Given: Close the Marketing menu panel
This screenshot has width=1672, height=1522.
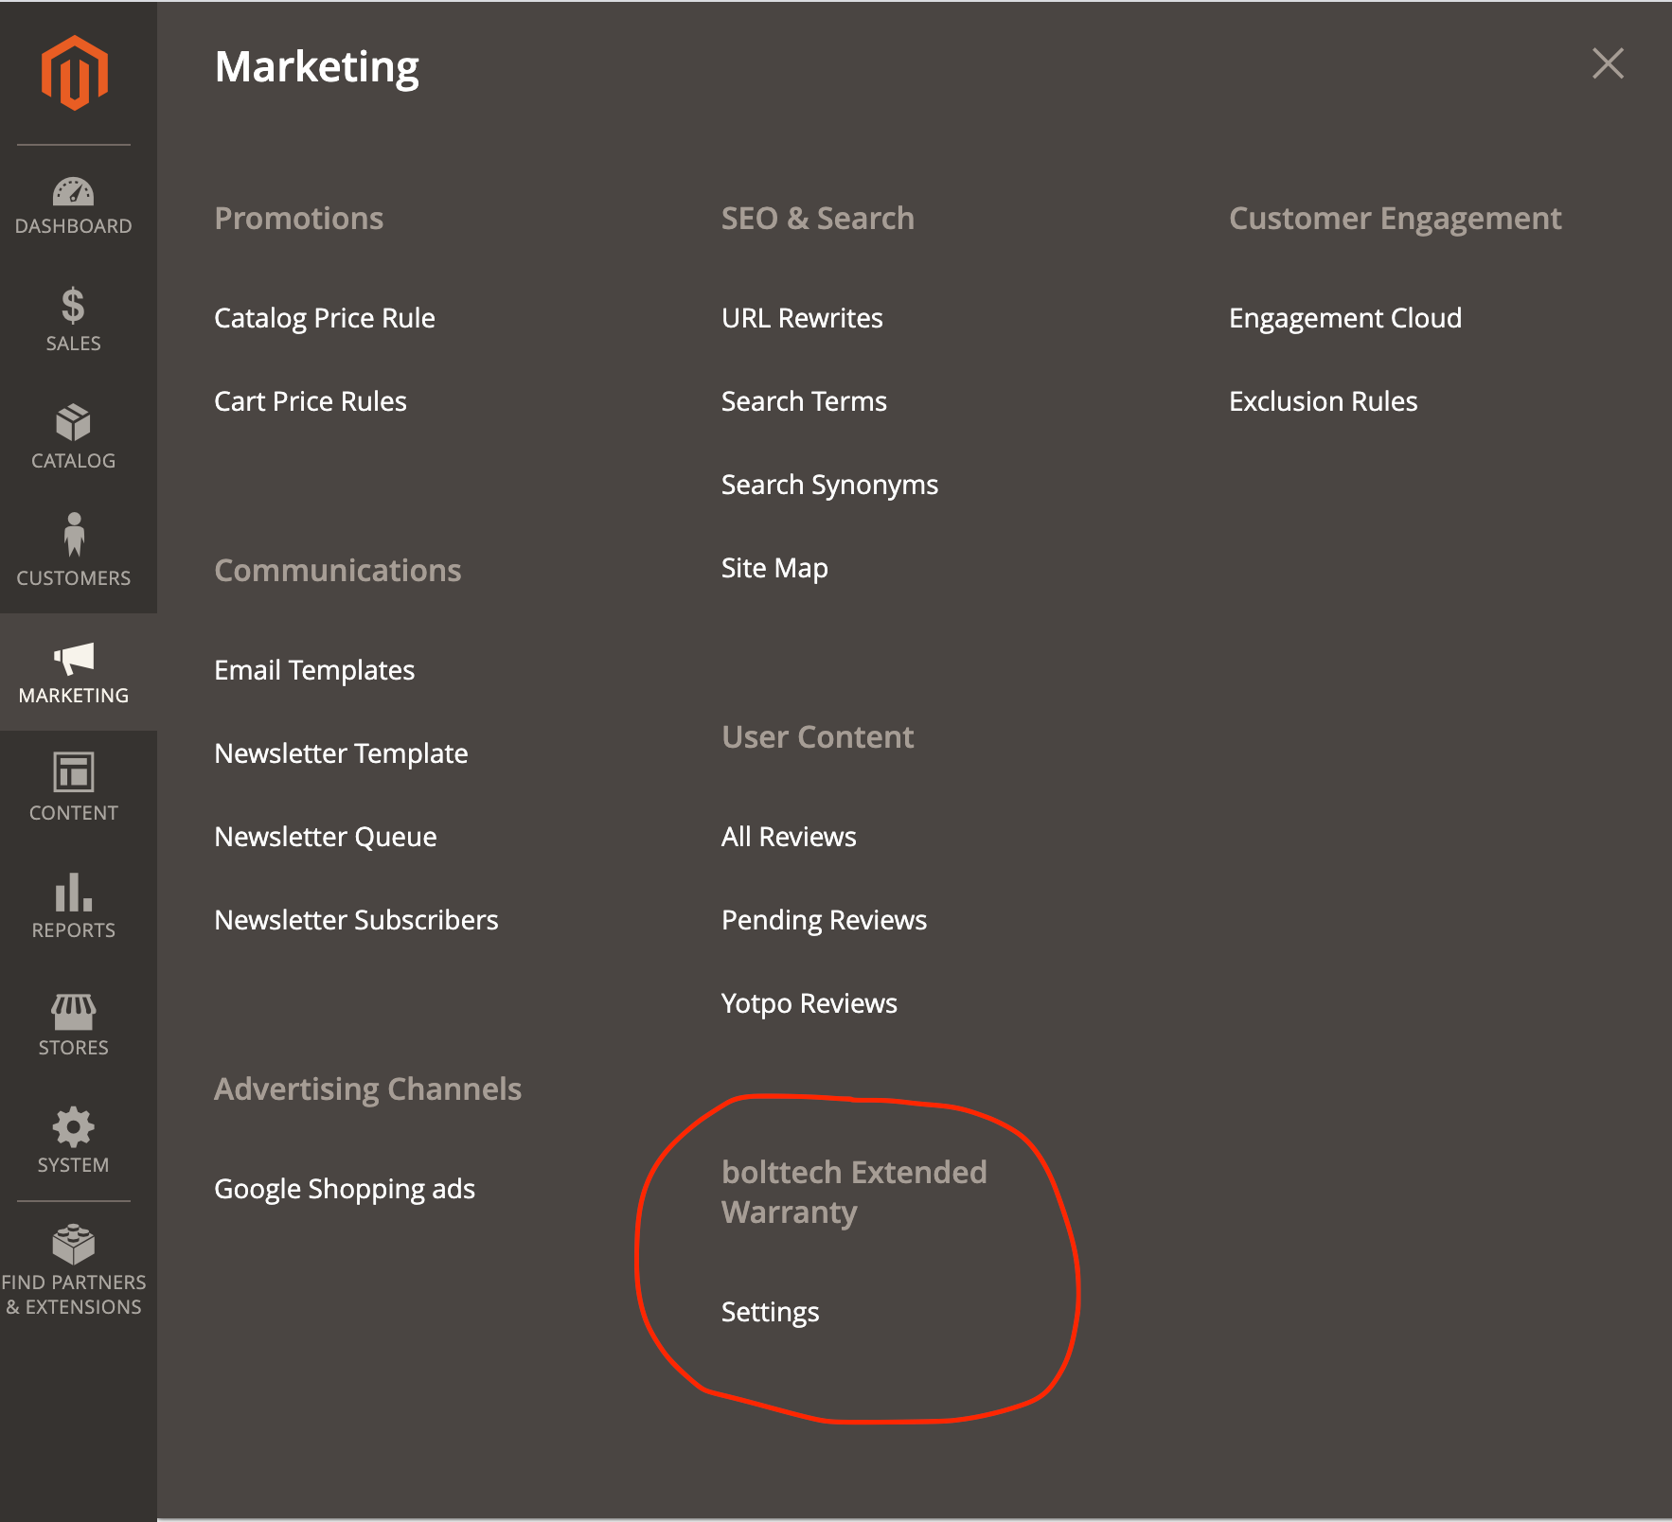Looking at the screenshot, I should (x=1608, y=63).
